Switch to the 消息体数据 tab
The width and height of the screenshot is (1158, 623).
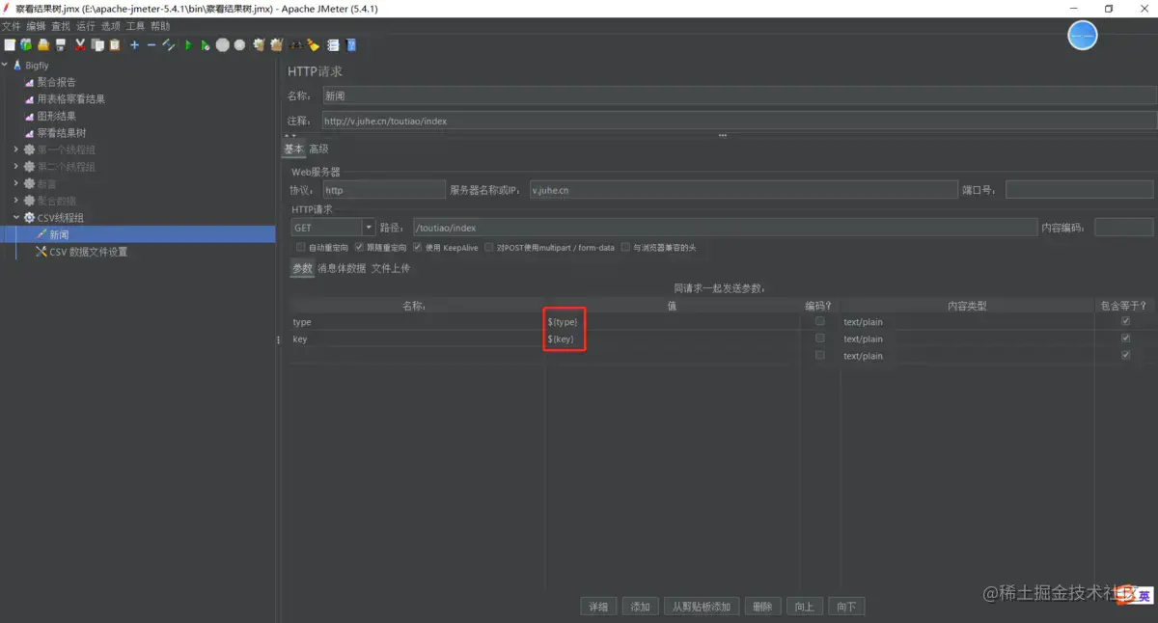[342, 268]
